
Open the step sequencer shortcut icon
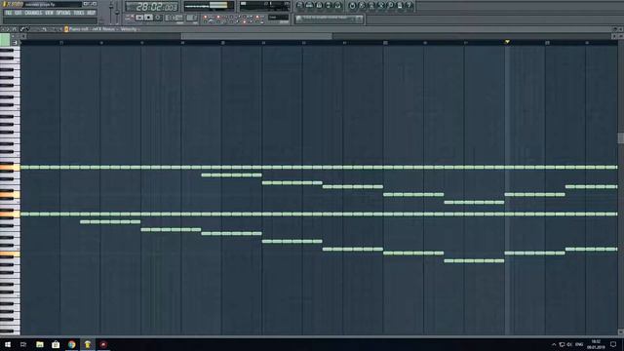[309, 5]
